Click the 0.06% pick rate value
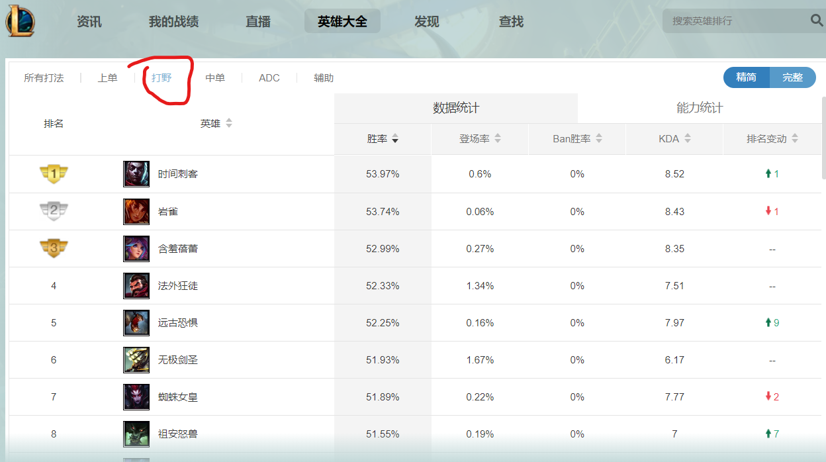This screenshot has height=462, width=826. 480,212
